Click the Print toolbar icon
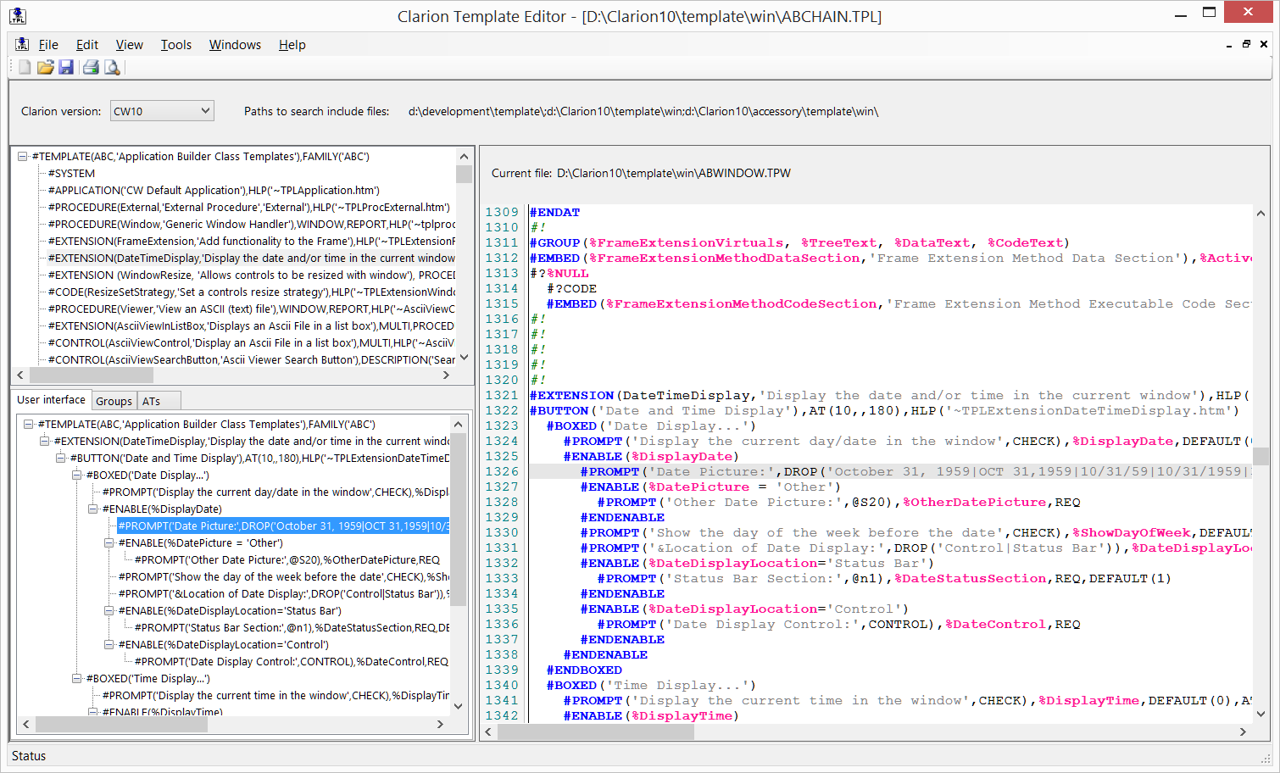 (x=91, y=67)
